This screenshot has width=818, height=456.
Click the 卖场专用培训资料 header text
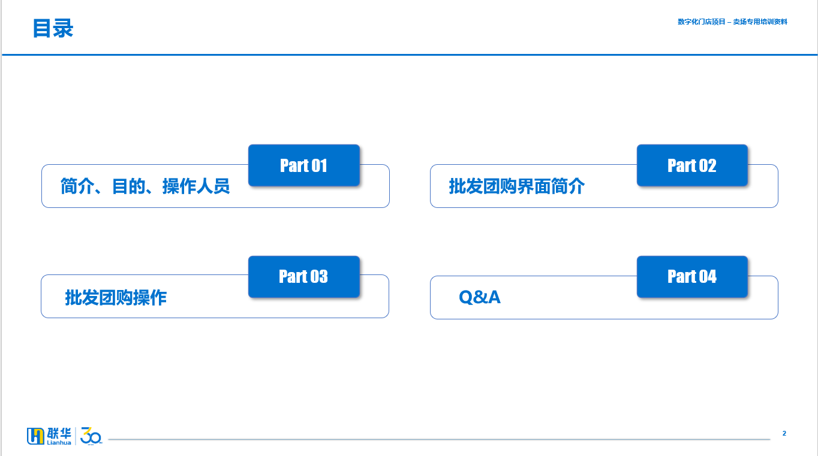pyautogui.click(x=760, y=22)
